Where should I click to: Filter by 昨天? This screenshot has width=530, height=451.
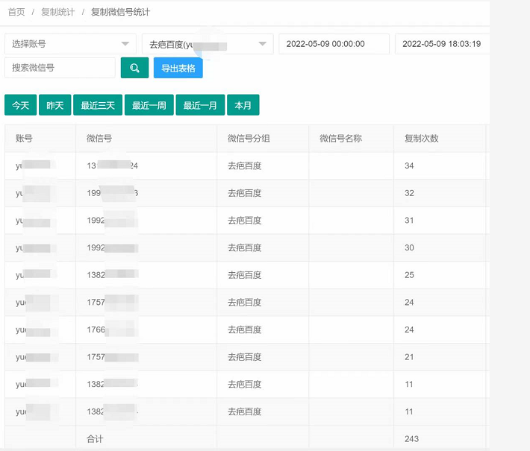(55, 106)
